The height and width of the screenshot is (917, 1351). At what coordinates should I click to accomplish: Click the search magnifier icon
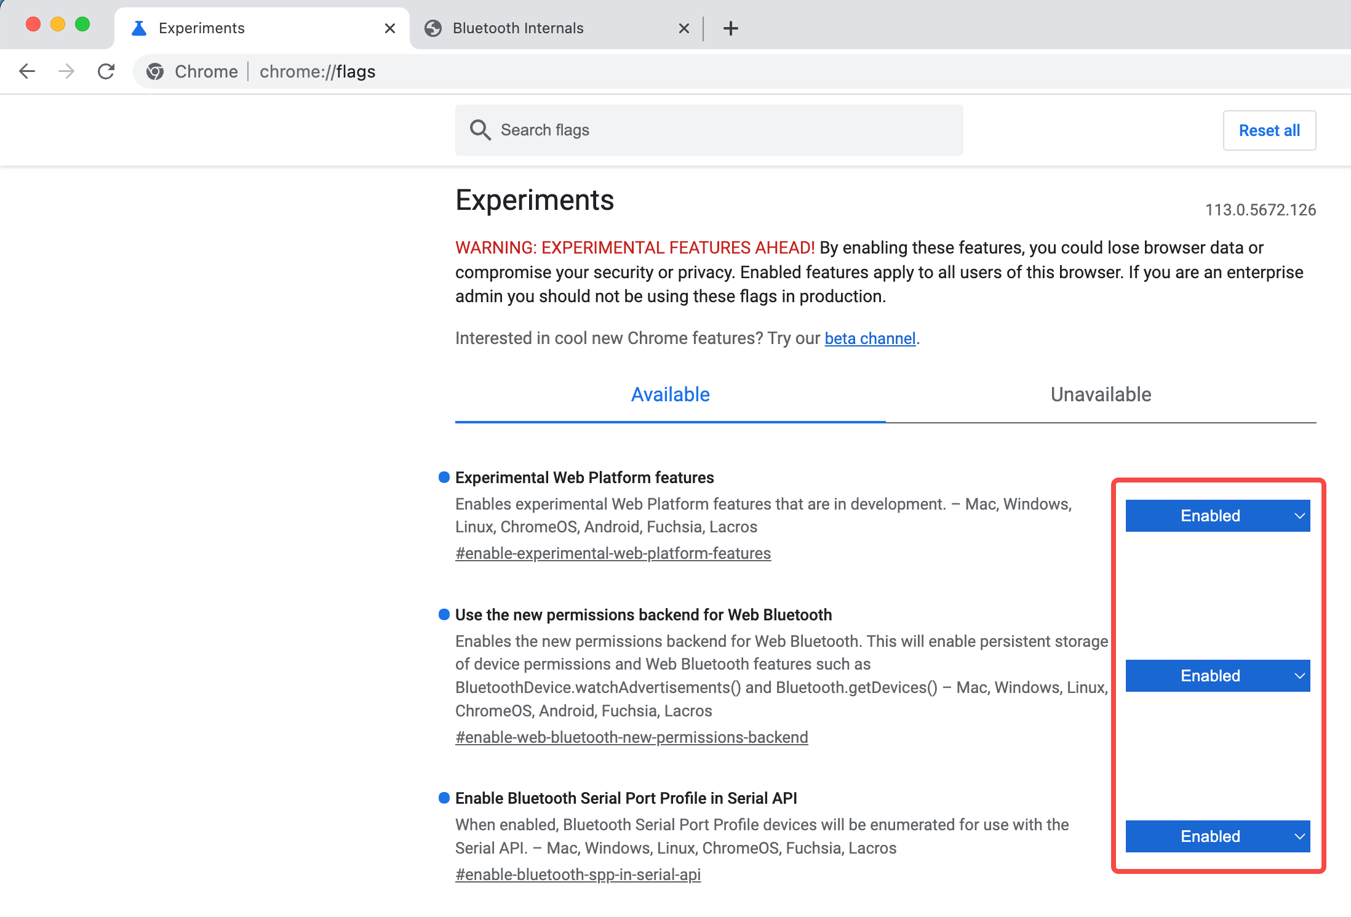point(480,130)
